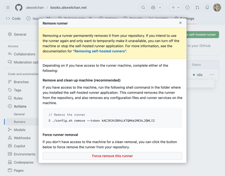
Task: Open the search magnifier button
Action: tap(143, 7)
